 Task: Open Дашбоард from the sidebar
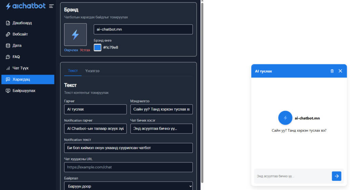[22, 23]
